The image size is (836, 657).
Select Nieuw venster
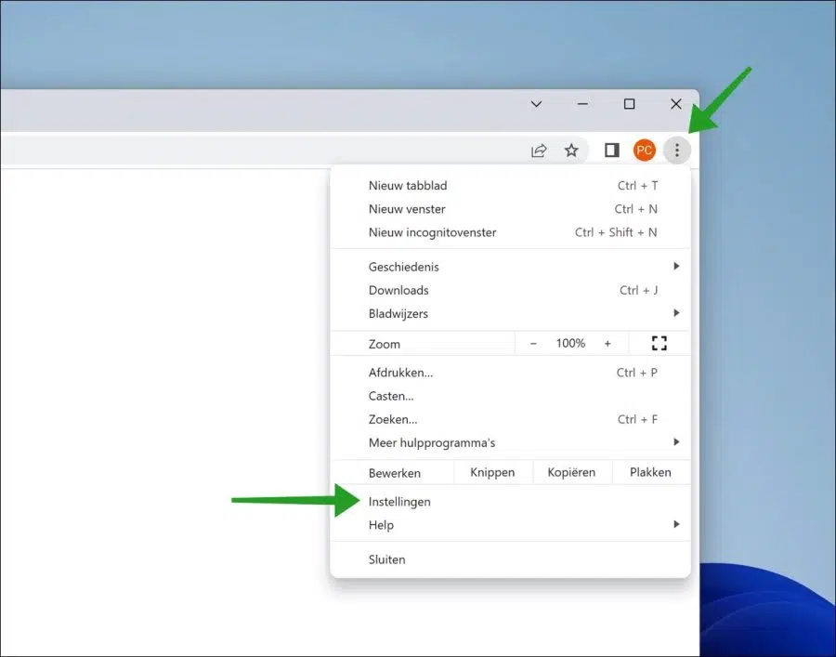[x=510, y=209]
